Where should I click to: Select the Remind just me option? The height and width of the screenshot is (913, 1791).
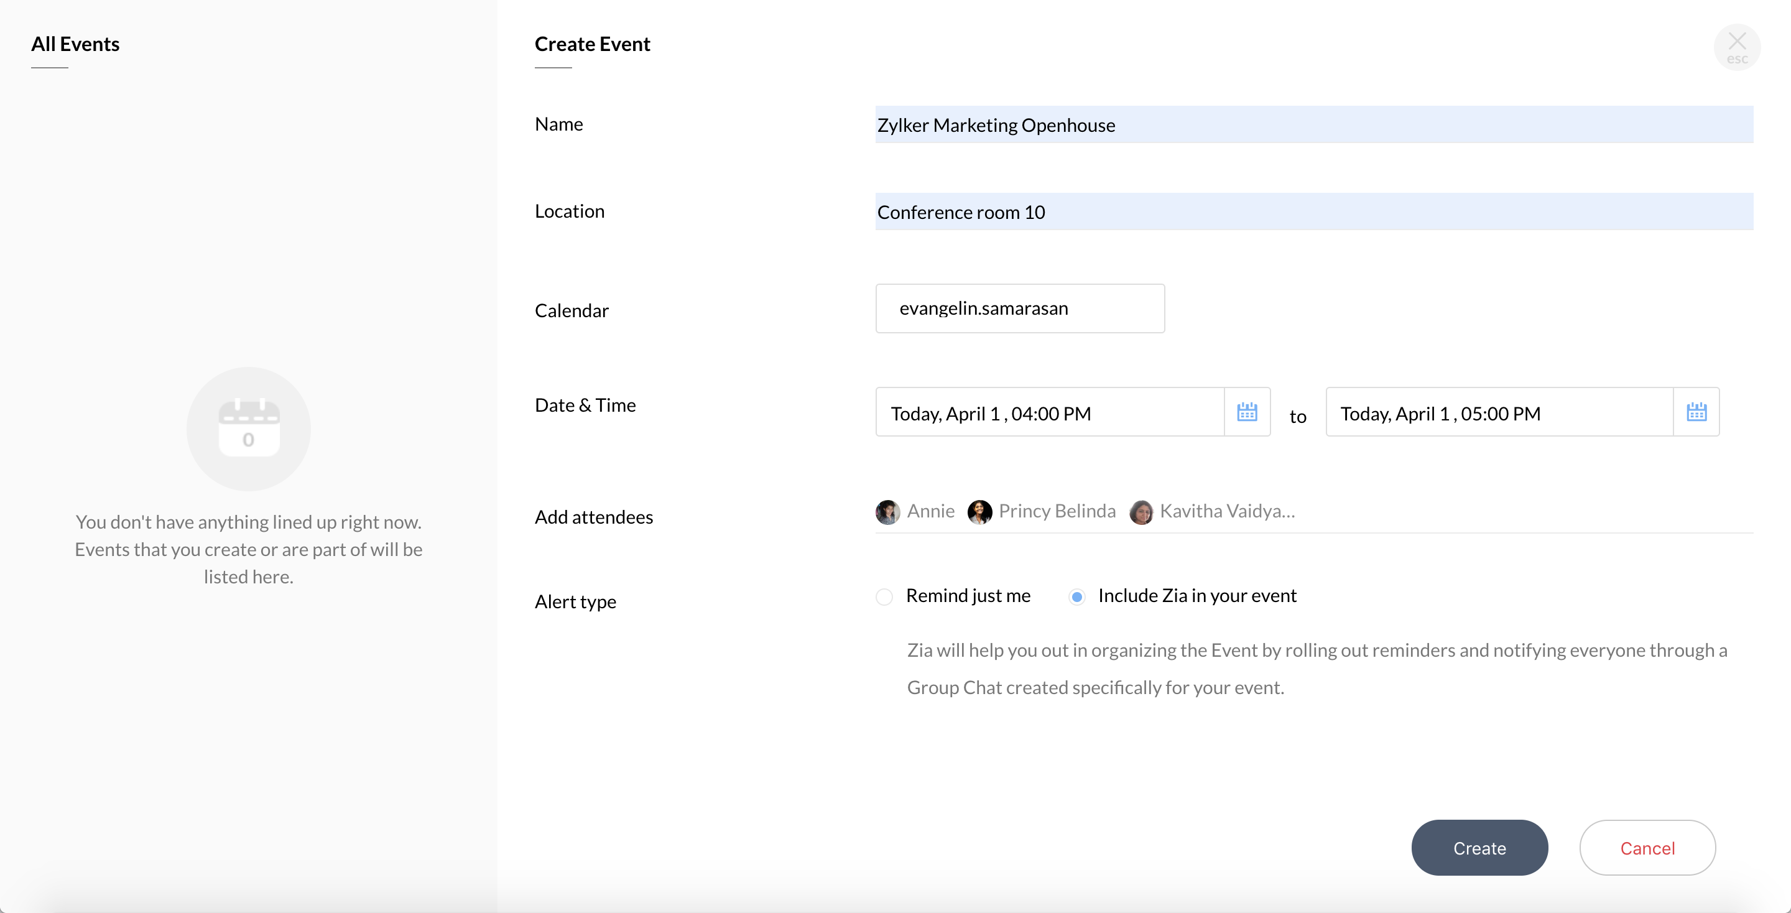[x=883, y=596]
